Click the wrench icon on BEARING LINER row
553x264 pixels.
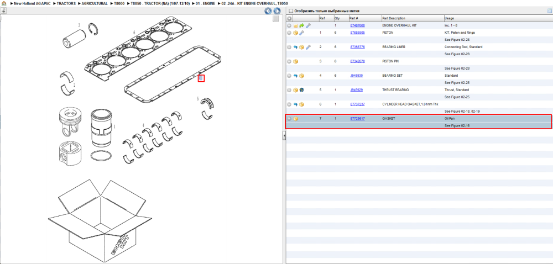pyautogui.click(x=308, y=47)
